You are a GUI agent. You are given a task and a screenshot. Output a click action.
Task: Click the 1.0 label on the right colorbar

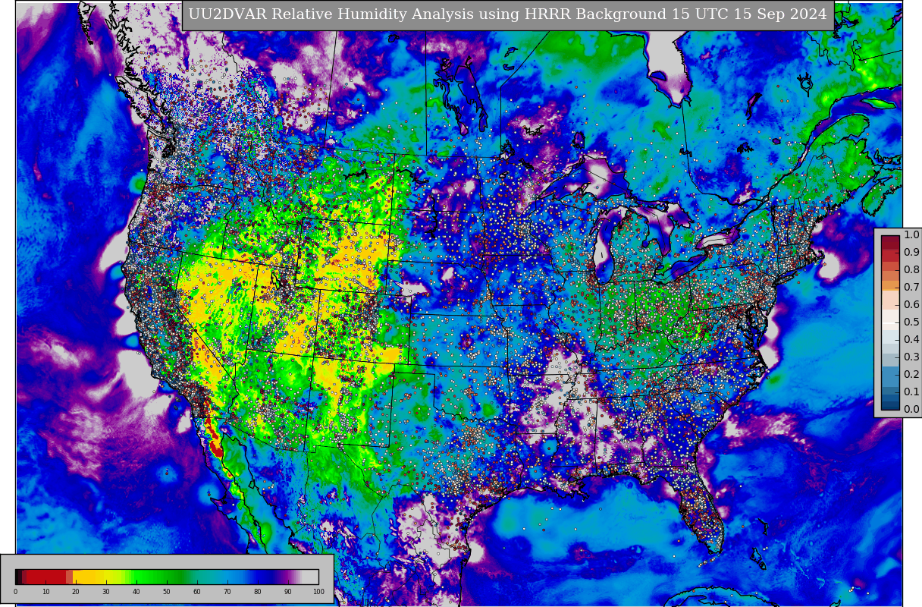point(911,235)
